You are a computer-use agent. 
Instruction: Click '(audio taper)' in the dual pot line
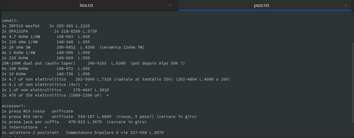[60, 63]
